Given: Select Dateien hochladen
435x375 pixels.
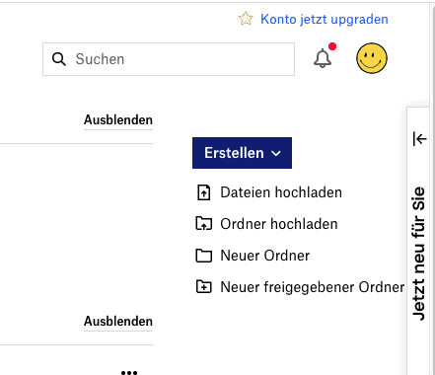Looking at the screenshot, I should tap(281, 192).
